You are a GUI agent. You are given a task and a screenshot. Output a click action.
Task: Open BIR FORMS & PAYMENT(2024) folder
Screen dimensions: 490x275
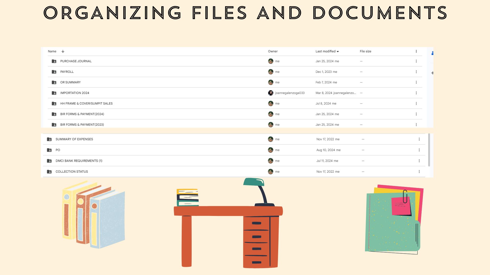[82, 114]
